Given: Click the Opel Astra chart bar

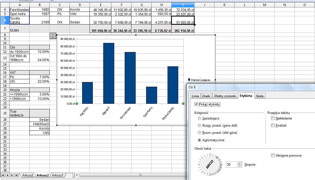Looking at the screenshot, I should coord(152,95).
